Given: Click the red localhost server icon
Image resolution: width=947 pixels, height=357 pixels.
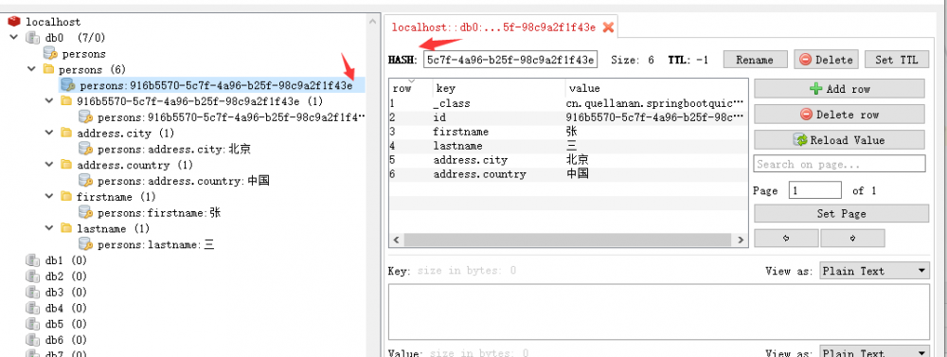Looking at the screenshot, I should tap(13, 22).
